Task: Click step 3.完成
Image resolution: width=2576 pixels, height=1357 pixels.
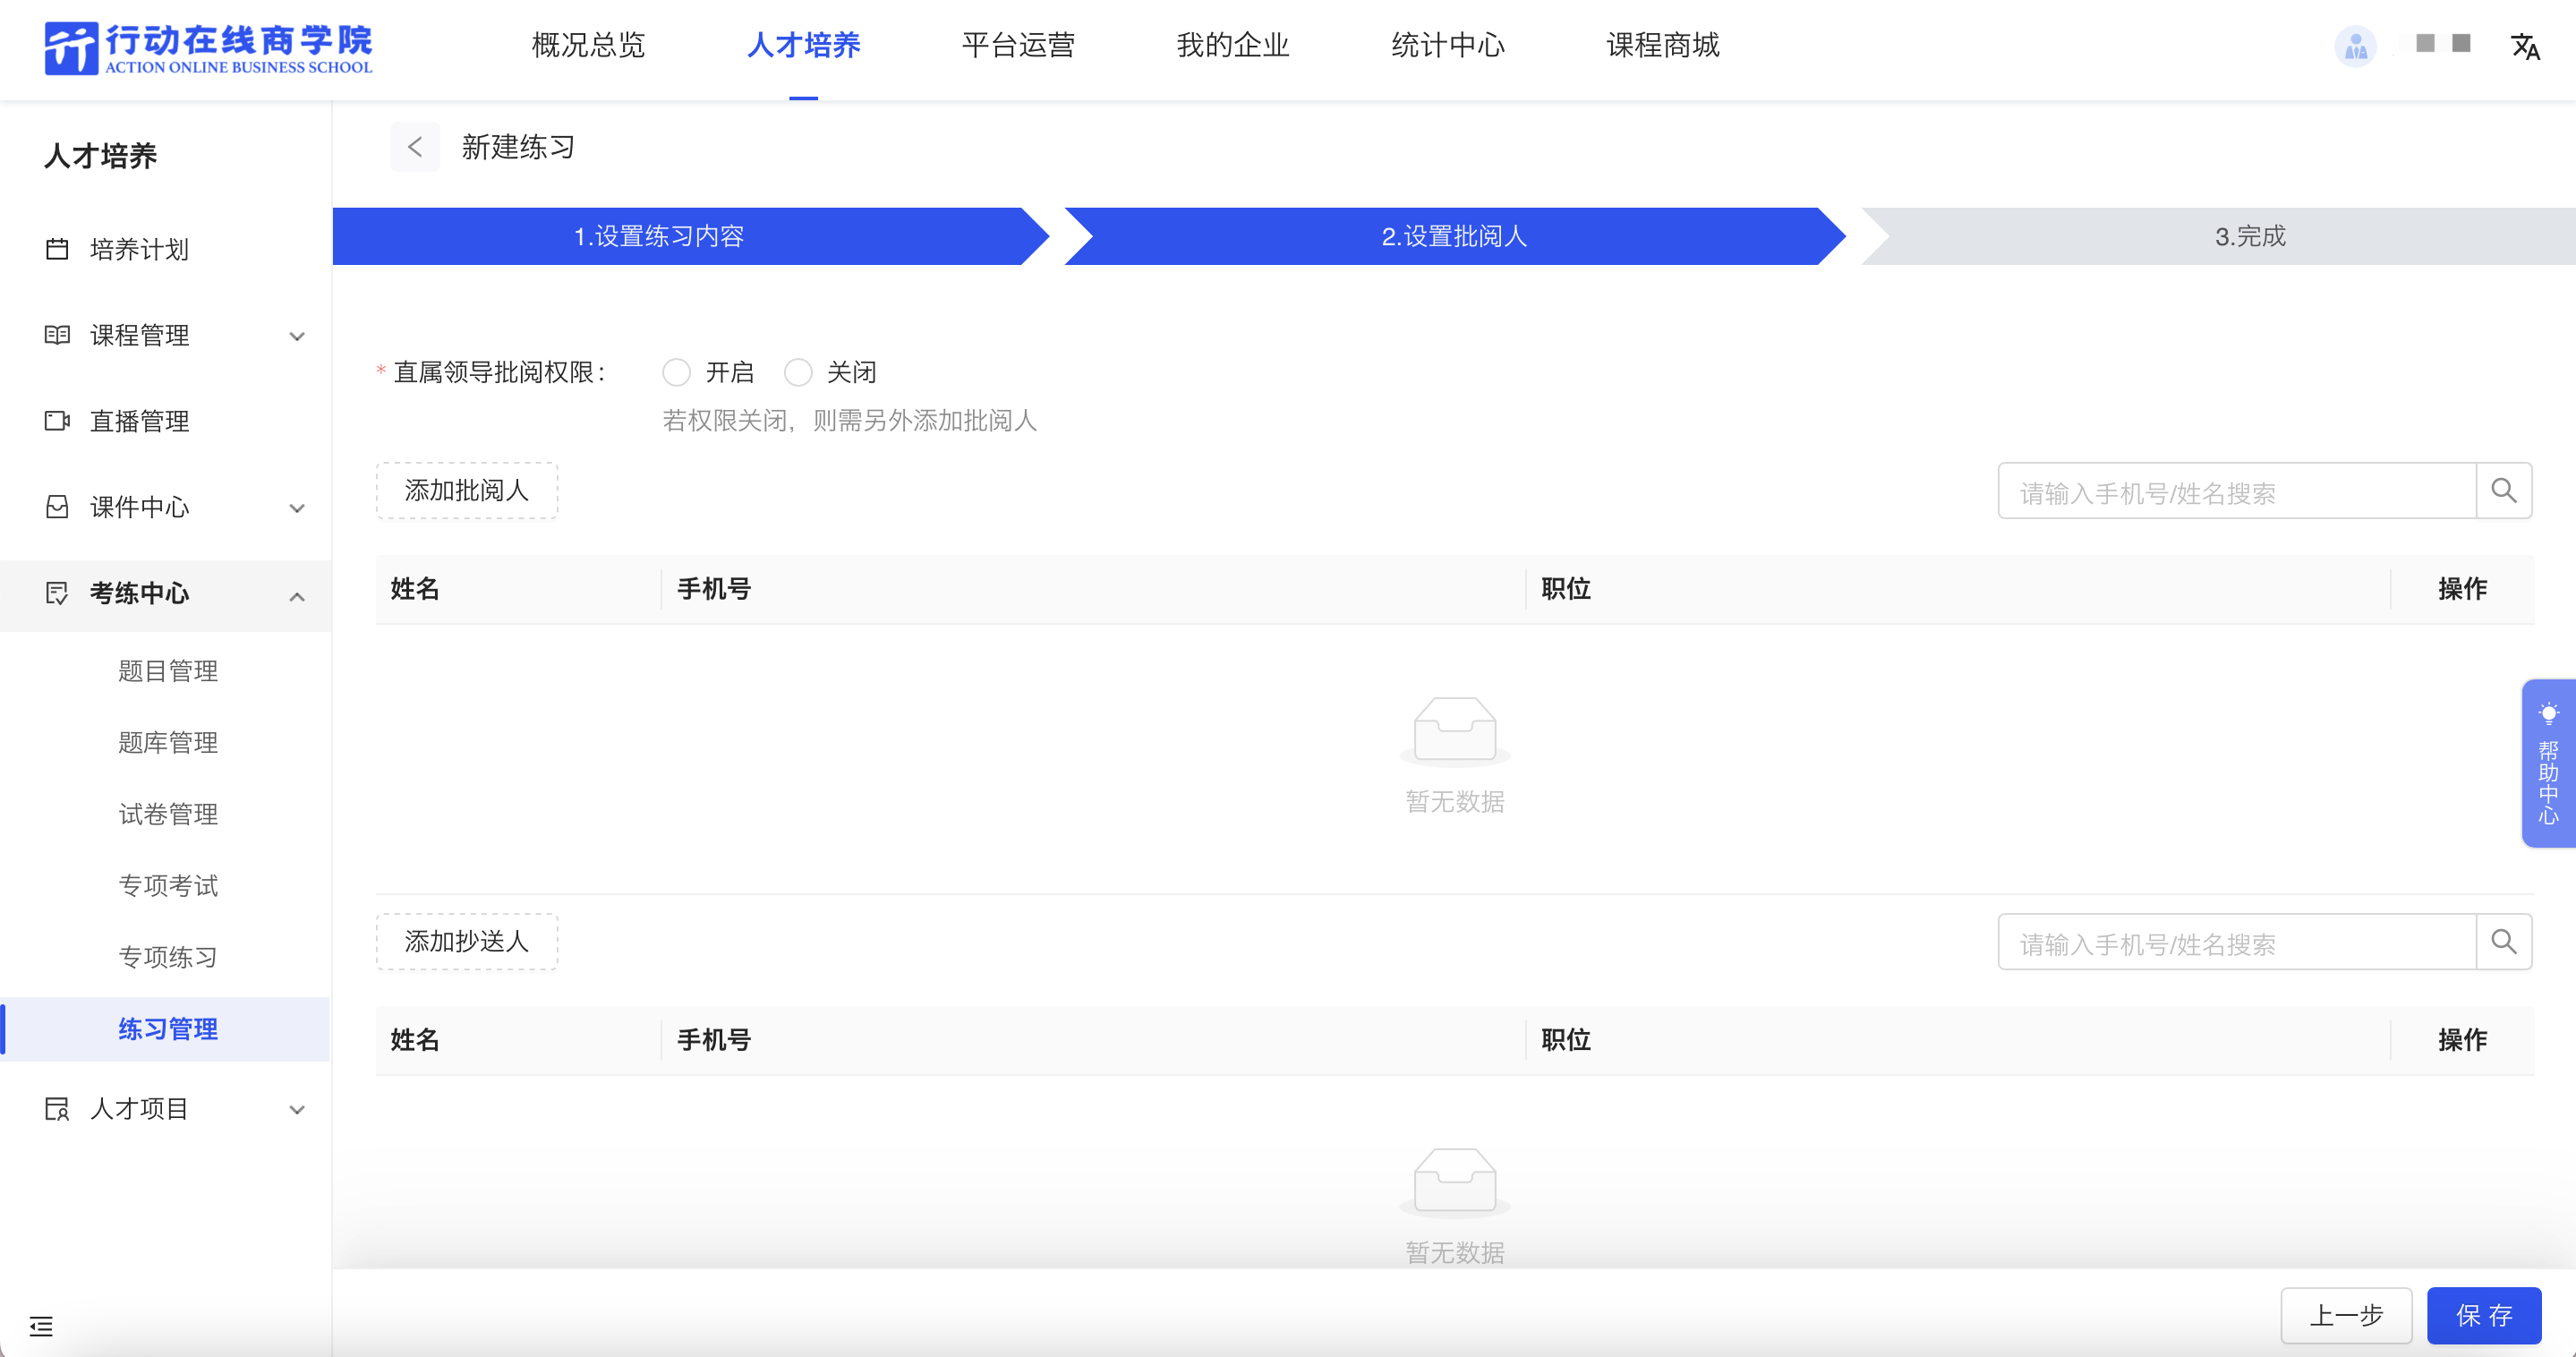Action: tap(2250, 236)
